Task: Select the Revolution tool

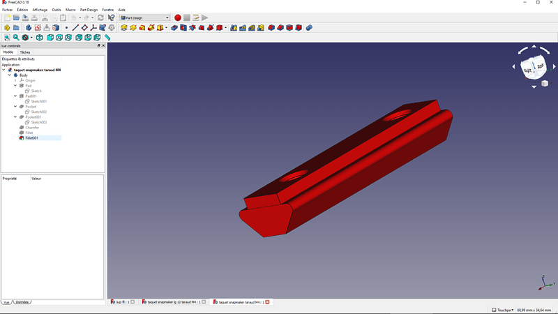Action: pyautogui.click(x=133, y=28)
